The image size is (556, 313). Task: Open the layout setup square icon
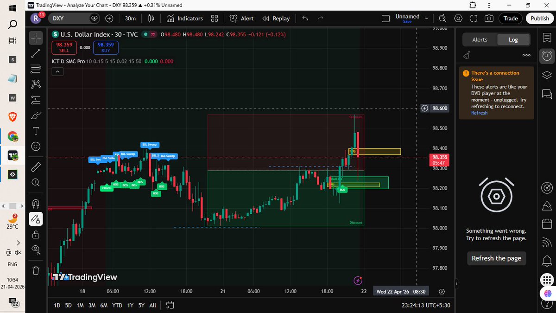pos(385,19)
